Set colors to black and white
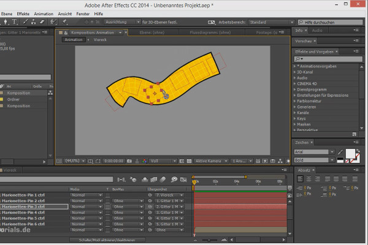The image size is (368, 245). pos(340,160)
